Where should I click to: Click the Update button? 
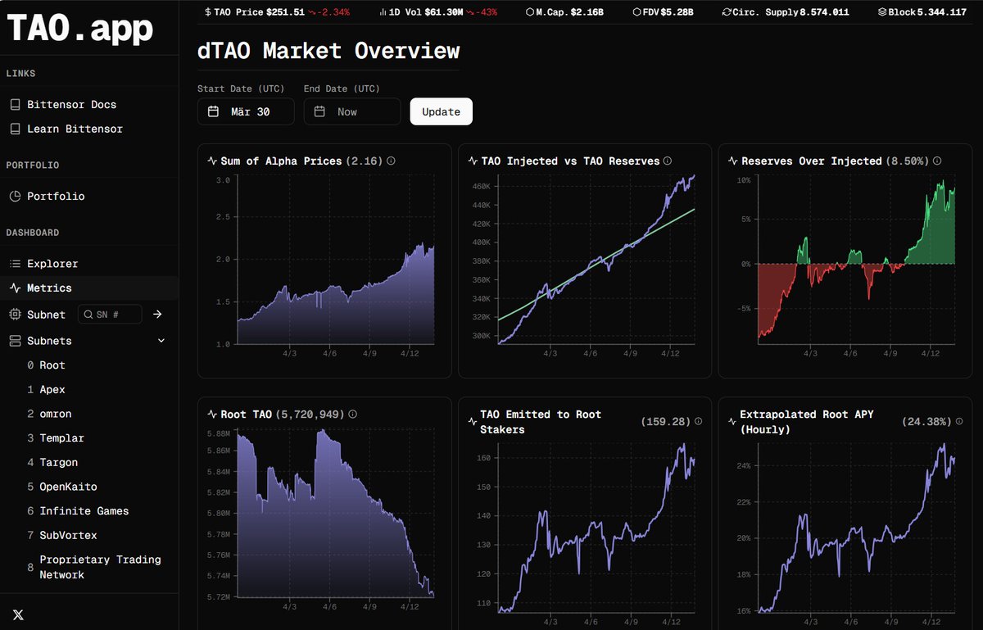[x=442, y=111]
